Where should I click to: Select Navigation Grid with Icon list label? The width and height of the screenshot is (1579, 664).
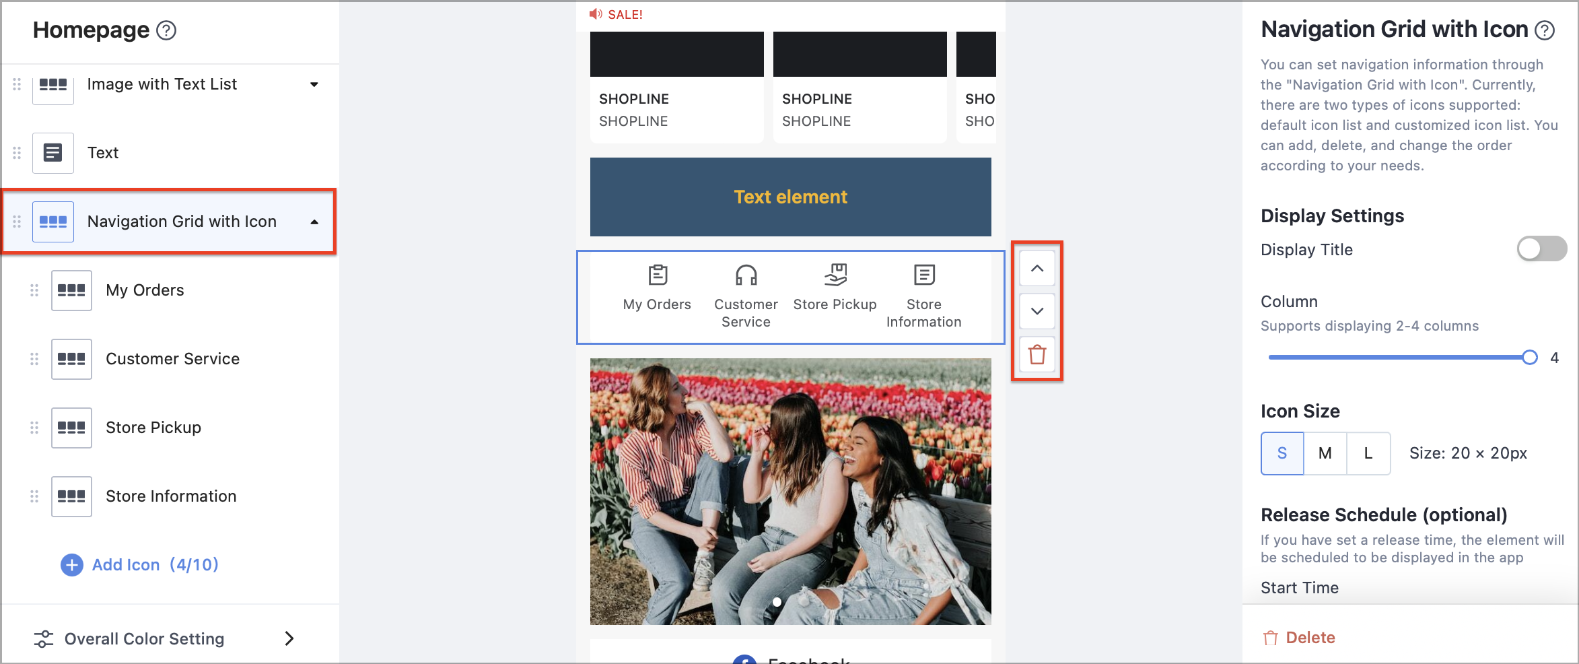[x=182, y=222]
